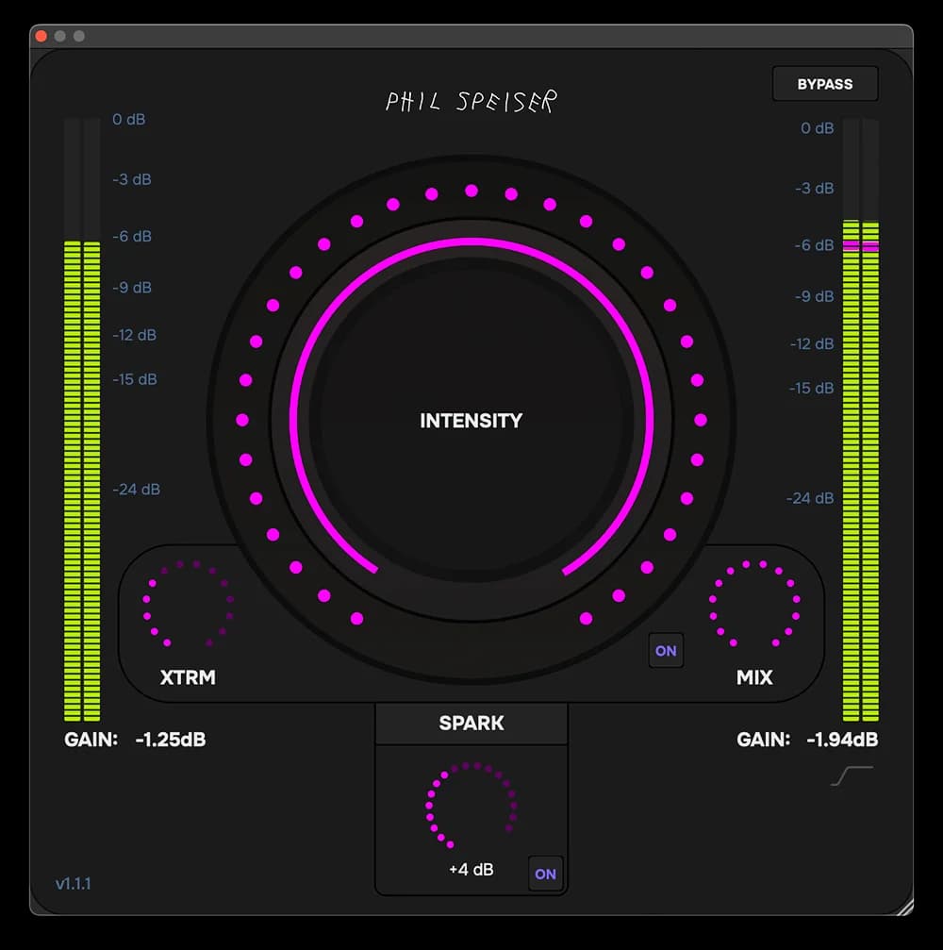Image resolution: width=943 pixels, height=950 pixels.
Task: Click the XTRM label
Action: pos(188,676)
